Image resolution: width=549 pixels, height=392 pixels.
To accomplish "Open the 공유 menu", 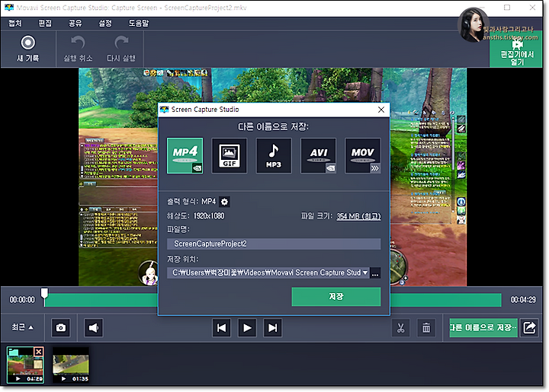I will point(75,23).
